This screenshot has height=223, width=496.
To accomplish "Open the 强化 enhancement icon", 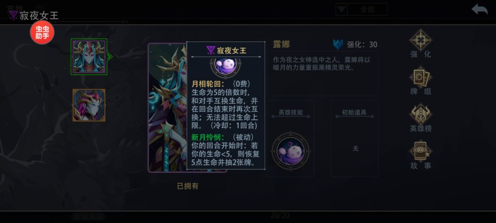I will click(x=421, y=40).
